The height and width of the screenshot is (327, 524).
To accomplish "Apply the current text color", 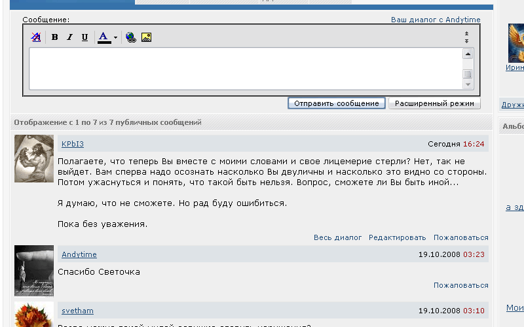I will [x=103, y=37].
